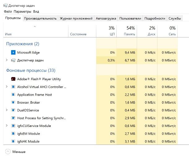Select the Browser_Broker process name

tap(28, 102)
